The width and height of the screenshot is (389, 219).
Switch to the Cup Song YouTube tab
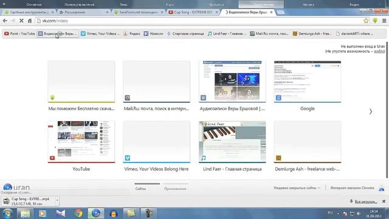click(193, 12)
